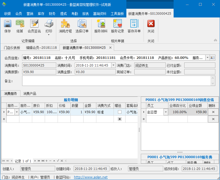Add a new record with plus icon
This screenshot has width=220, height=180.
(47, 161)
